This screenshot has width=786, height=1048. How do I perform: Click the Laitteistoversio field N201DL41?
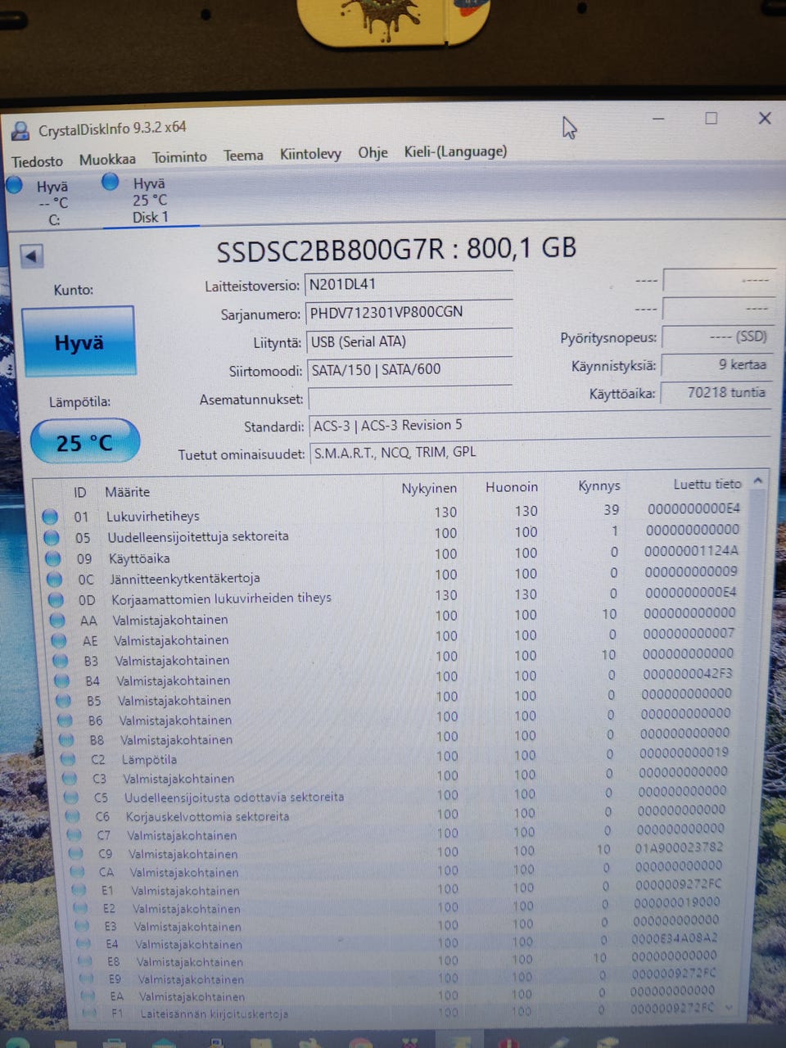(409, 284)
